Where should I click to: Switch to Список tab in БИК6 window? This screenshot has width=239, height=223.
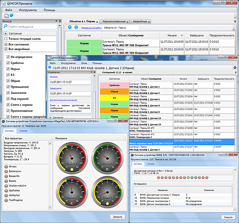[x=151, y=164]
